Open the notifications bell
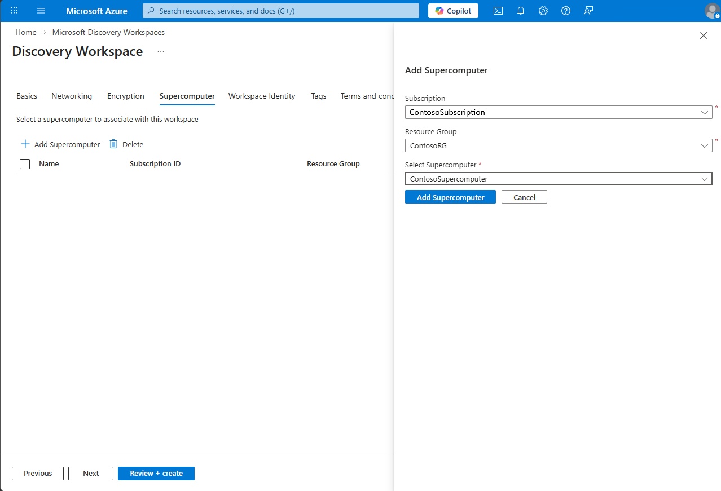Screen dimensions: 721x491 521,11
